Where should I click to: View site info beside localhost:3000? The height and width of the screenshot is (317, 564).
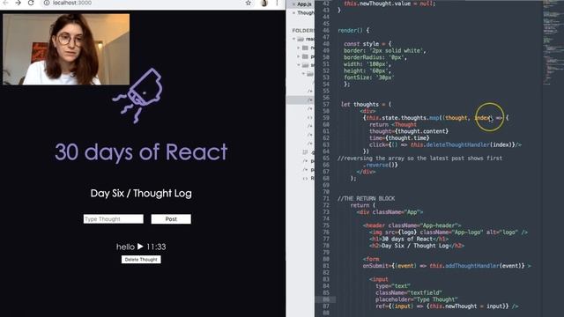pyautogui.click(x=47, y=3)
